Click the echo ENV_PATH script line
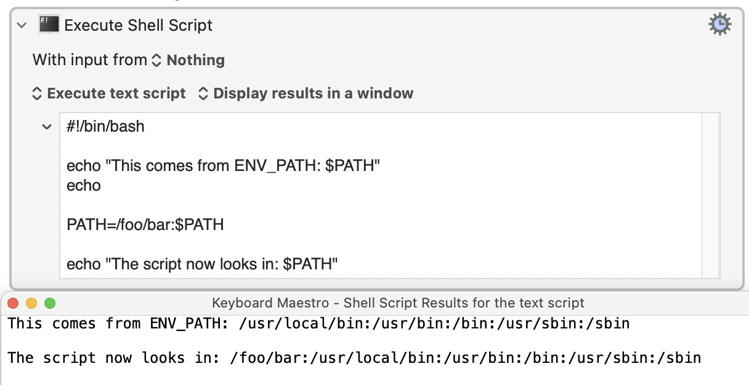749x385 pixels. pos(223,166)
